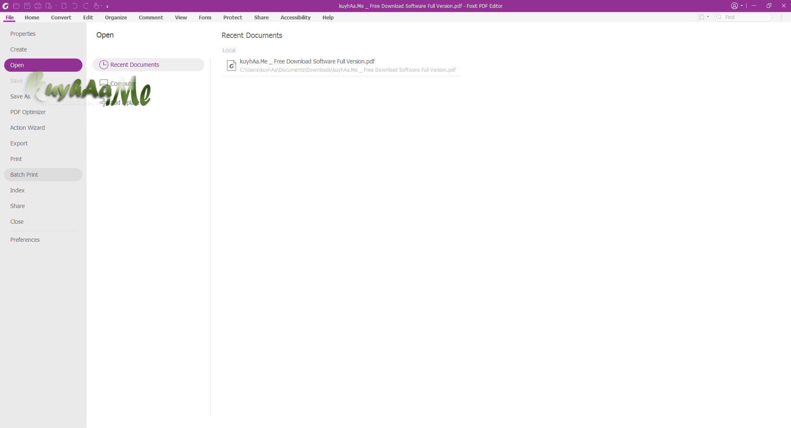Open PDF Optimizer from the sidebar
The image size is (791, 428).
tap(43, 112)
